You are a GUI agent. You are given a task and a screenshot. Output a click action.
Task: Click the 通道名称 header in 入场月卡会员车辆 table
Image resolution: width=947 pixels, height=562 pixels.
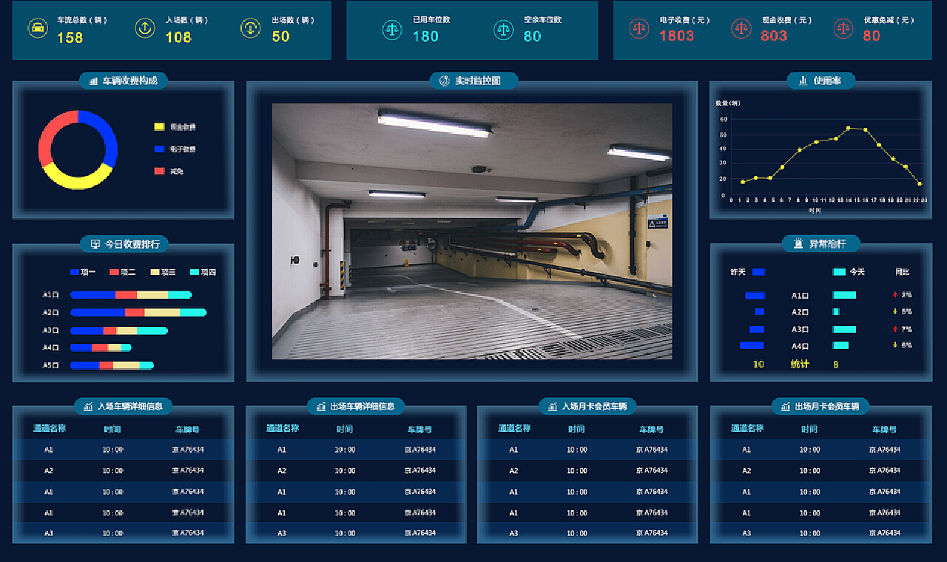pos(514,428)
